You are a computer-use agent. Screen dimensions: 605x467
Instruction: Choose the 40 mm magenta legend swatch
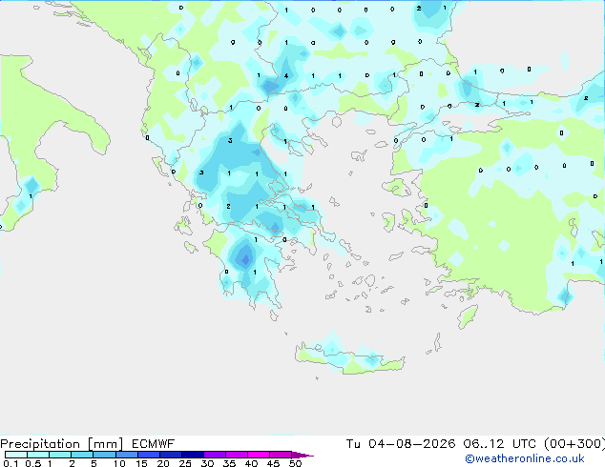click(259, 455)
